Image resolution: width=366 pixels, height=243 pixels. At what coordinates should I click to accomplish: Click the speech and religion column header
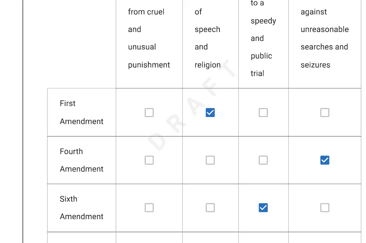point(207,38)
